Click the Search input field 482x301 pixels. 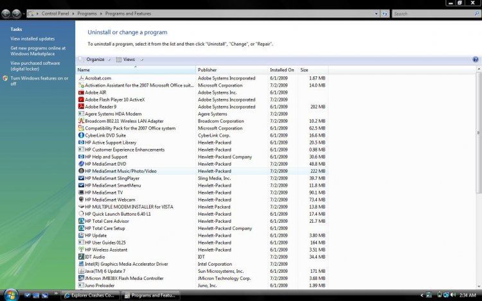point(433,13)
